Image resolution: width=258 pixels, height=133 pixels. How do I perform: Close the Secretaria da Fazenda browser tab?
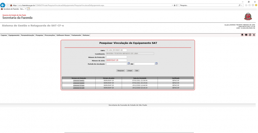pyautogui.click(x=25, y=9)
